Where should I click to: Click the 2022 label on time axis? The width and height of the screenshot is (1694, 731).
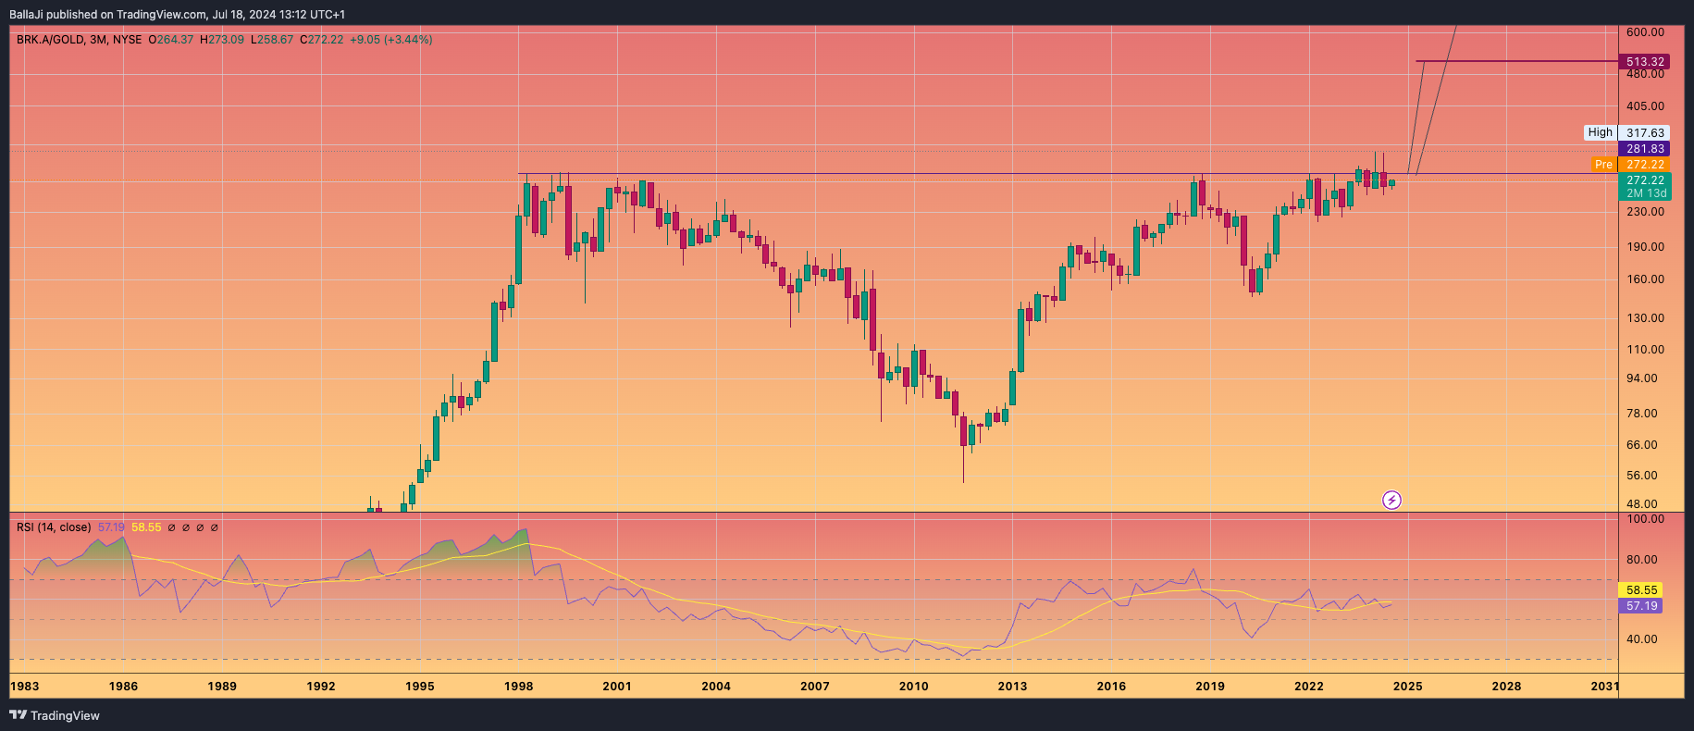[x=1309, y=687]
